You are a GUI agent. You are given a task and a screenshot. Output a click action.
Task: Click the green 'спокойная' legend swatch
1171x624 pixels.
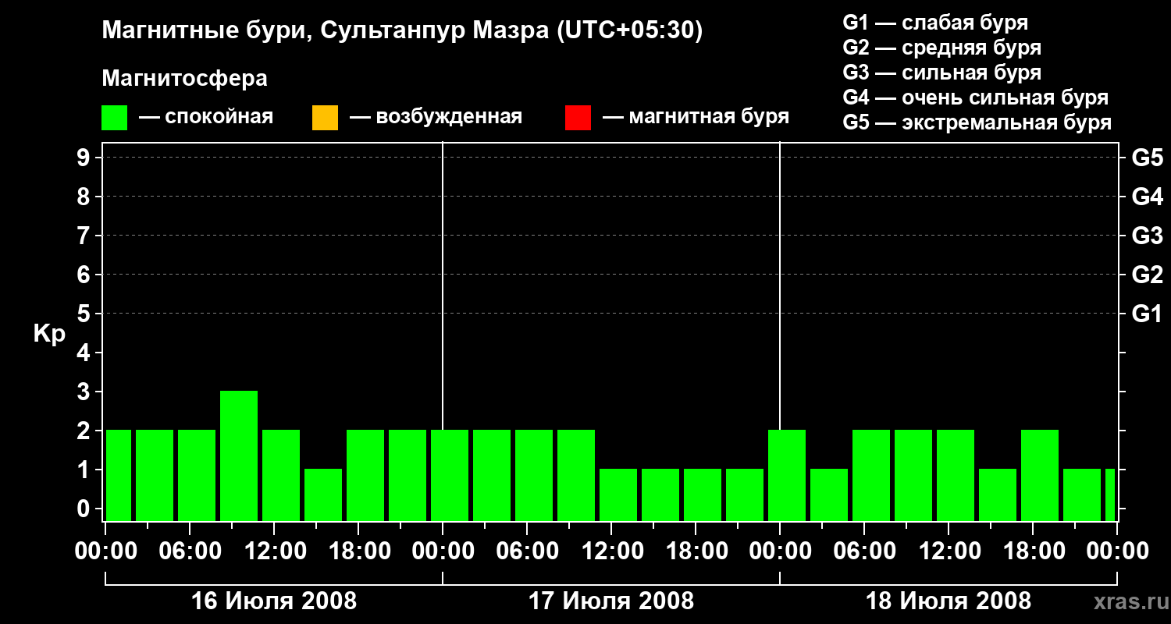114,118
